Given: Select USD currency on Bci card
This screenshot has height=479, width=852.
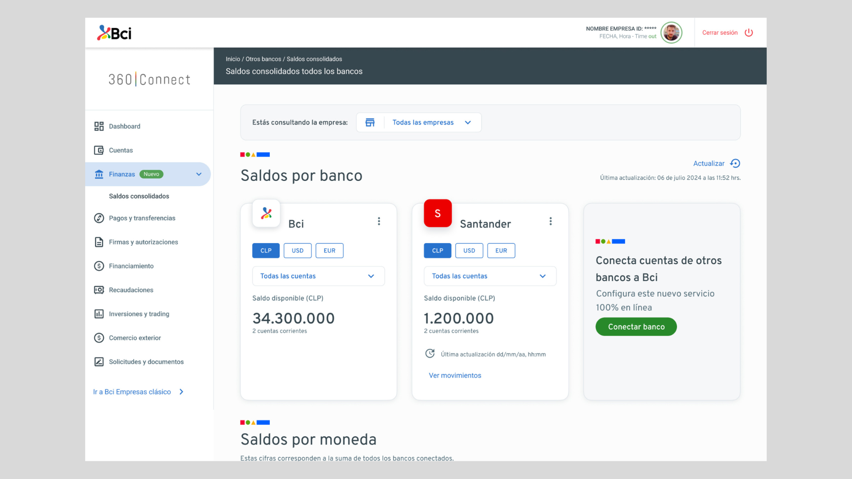Looking at the screenshot, I should coord(297,251).
